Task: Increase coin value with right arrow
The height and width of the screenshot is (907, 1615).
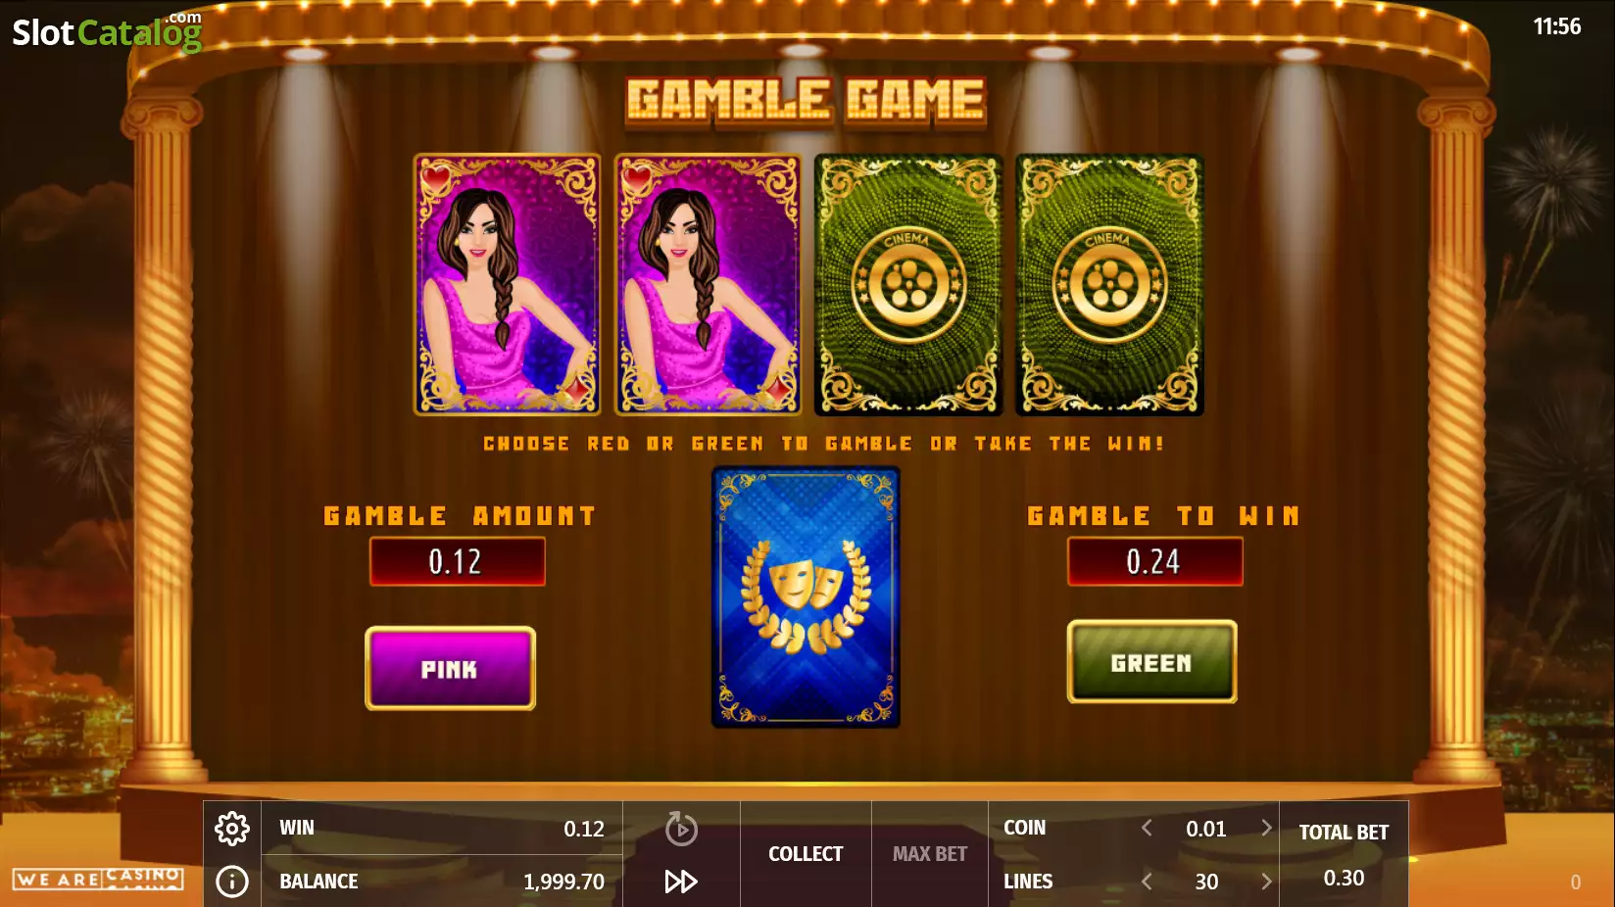Action: pos(1266,829)
